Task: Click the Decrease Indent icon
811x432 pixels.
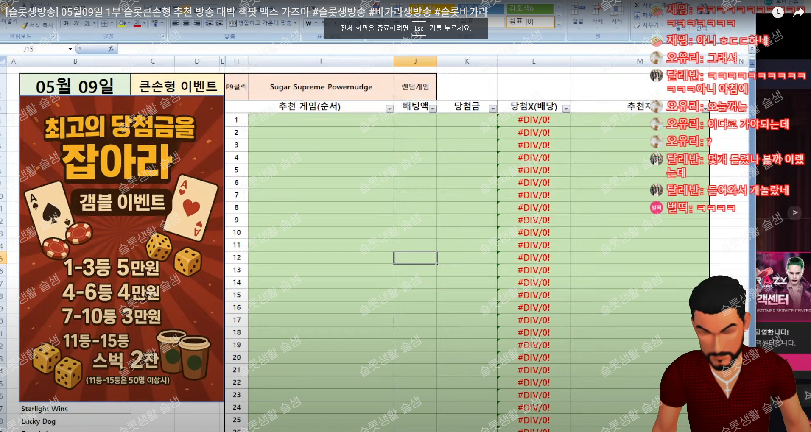Action: (209, 23)
